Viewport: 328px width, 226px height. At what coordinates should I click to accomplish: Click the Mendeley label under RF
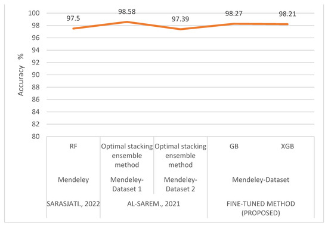coord(73,179)
